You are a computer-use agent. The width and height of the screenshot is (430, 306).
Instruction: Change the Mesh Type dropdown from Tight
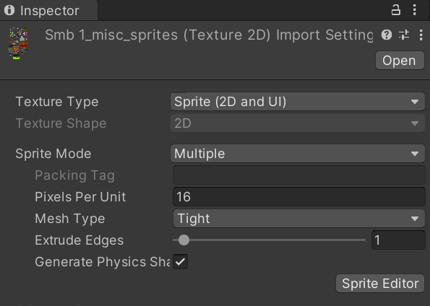click(299, 219)
